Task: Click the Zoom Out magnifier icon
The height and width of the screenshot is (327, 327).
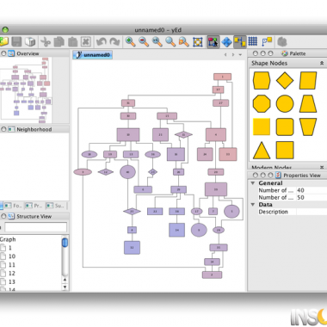Action: pos(144,42)
